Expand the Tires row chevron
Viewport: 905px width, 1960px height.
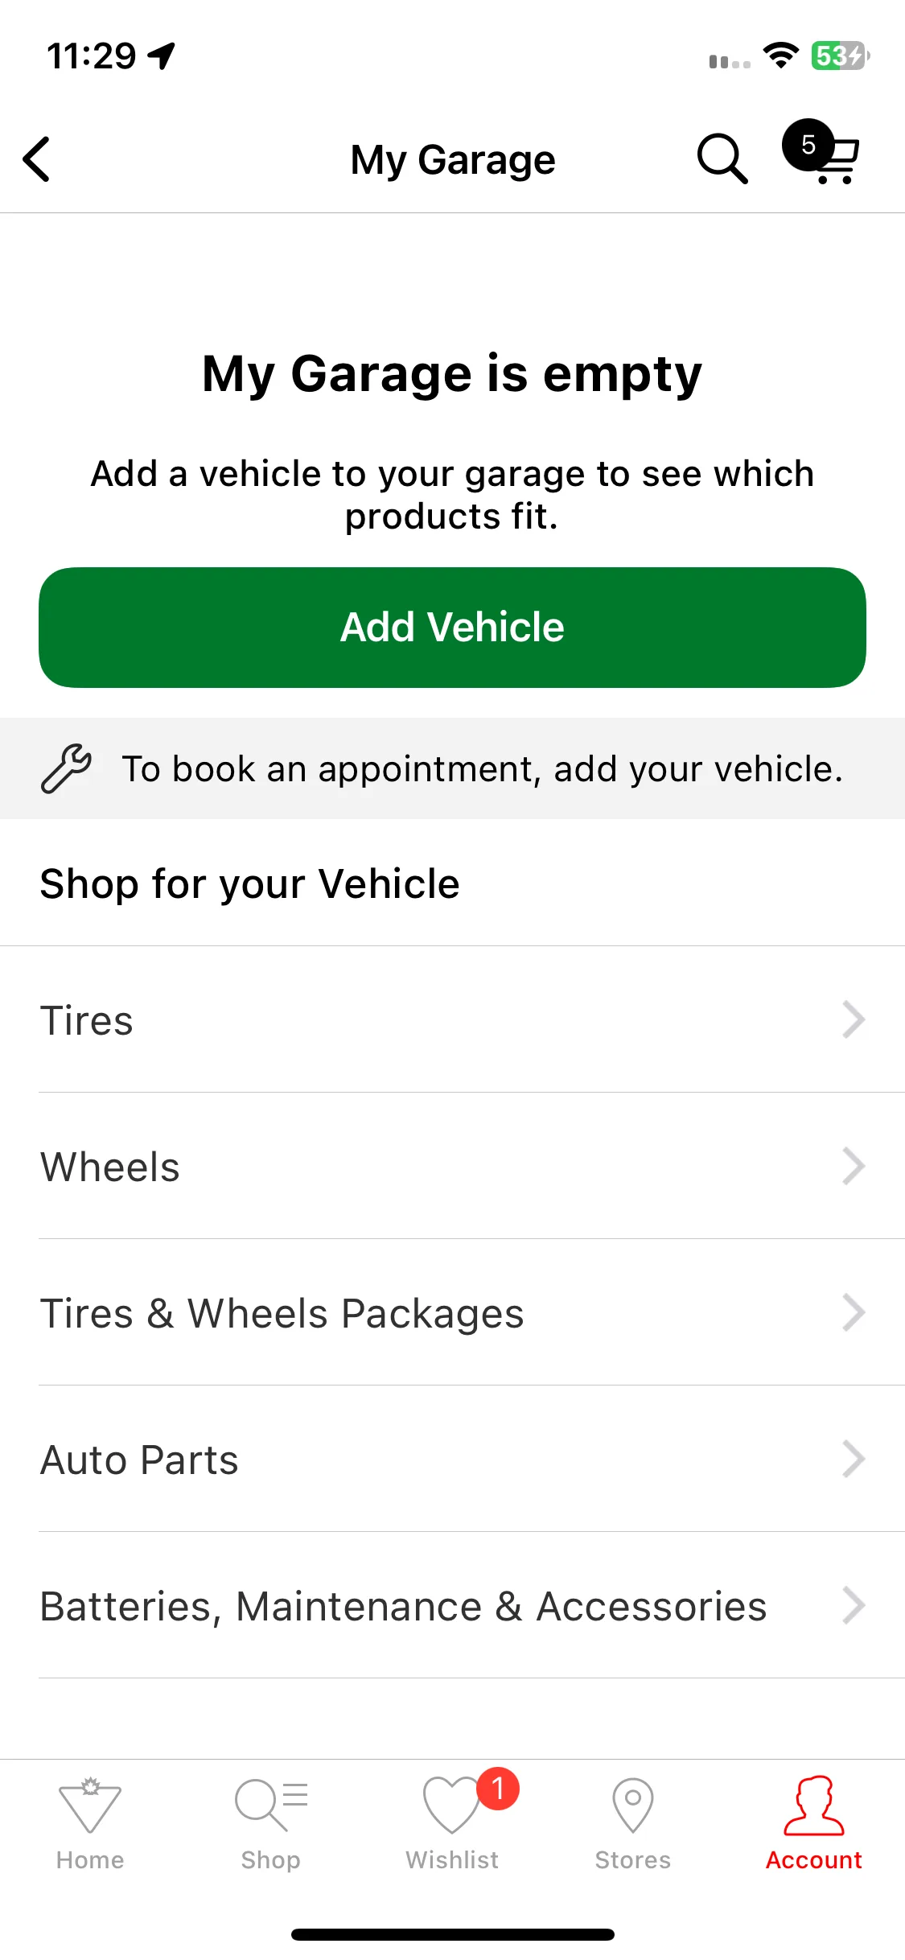coord(854,1019)
